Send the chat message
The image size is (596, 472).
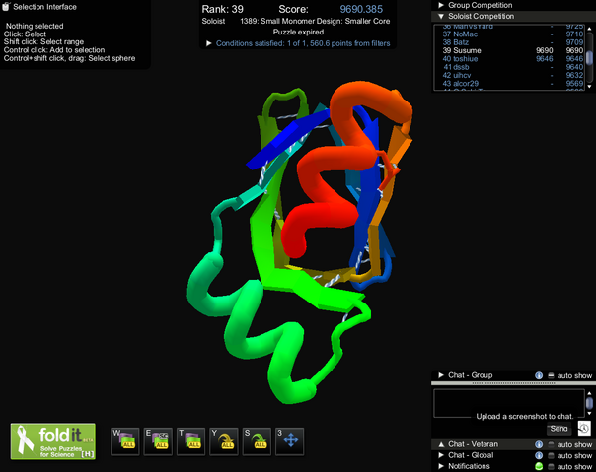coord(559,429)
